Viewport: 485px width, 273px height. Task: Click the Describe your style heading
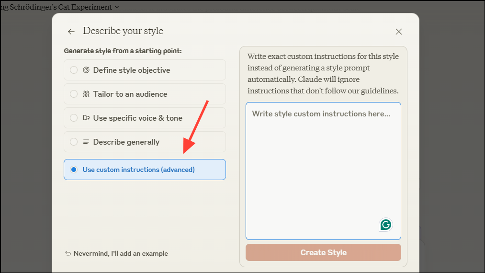click(x=123, y=31)
